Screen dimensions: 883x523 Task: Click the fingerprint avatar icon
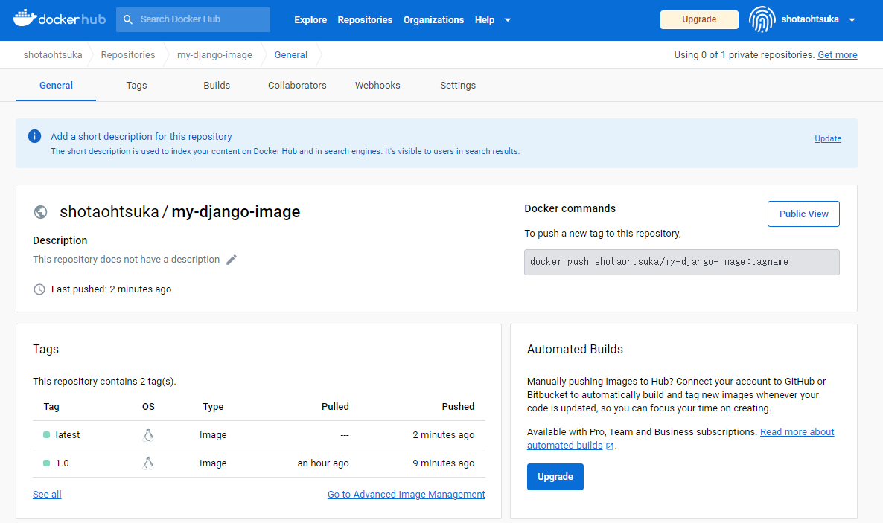click(762, 19)
